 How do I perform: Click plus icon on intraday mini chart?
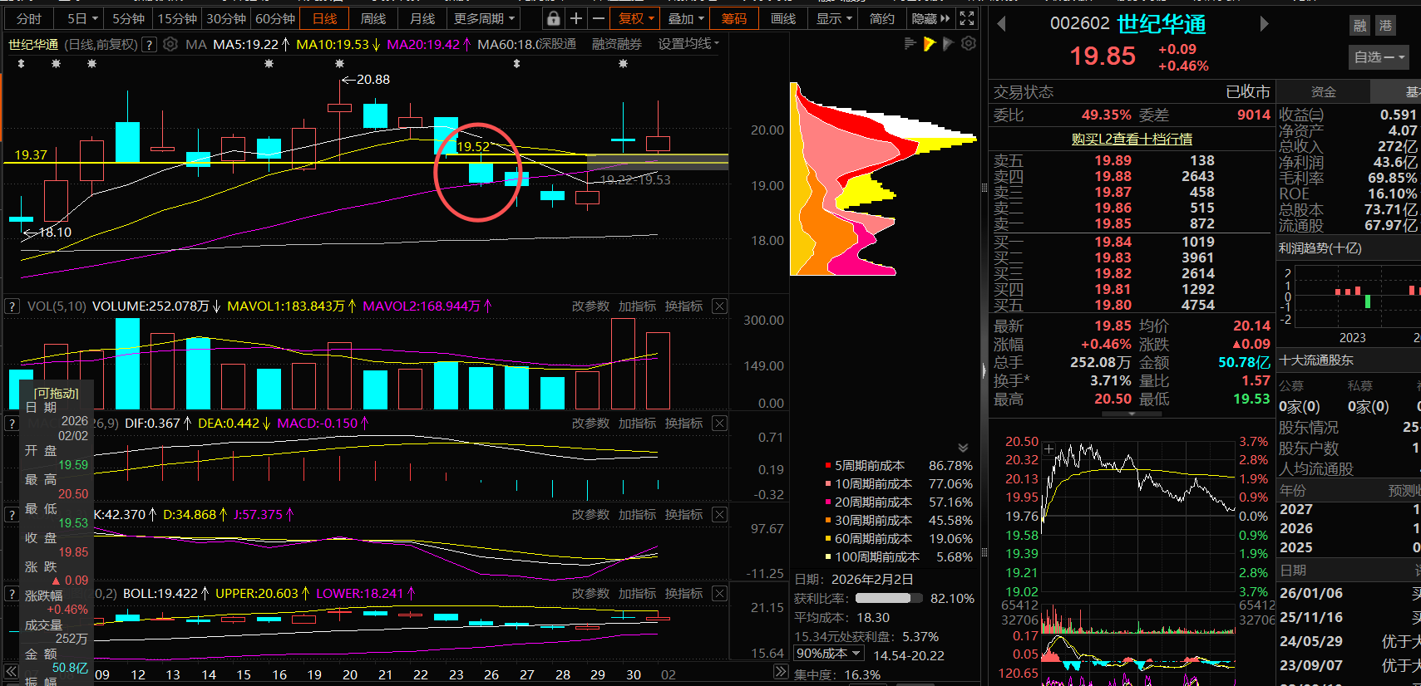[1049, 448]
